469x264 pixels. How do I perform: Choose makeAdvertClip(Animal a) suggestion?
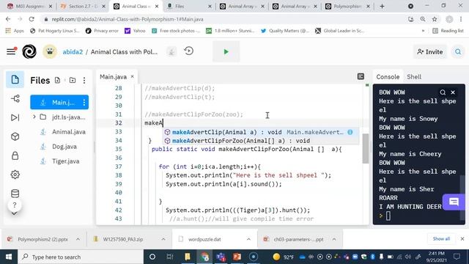pos(261,132)
